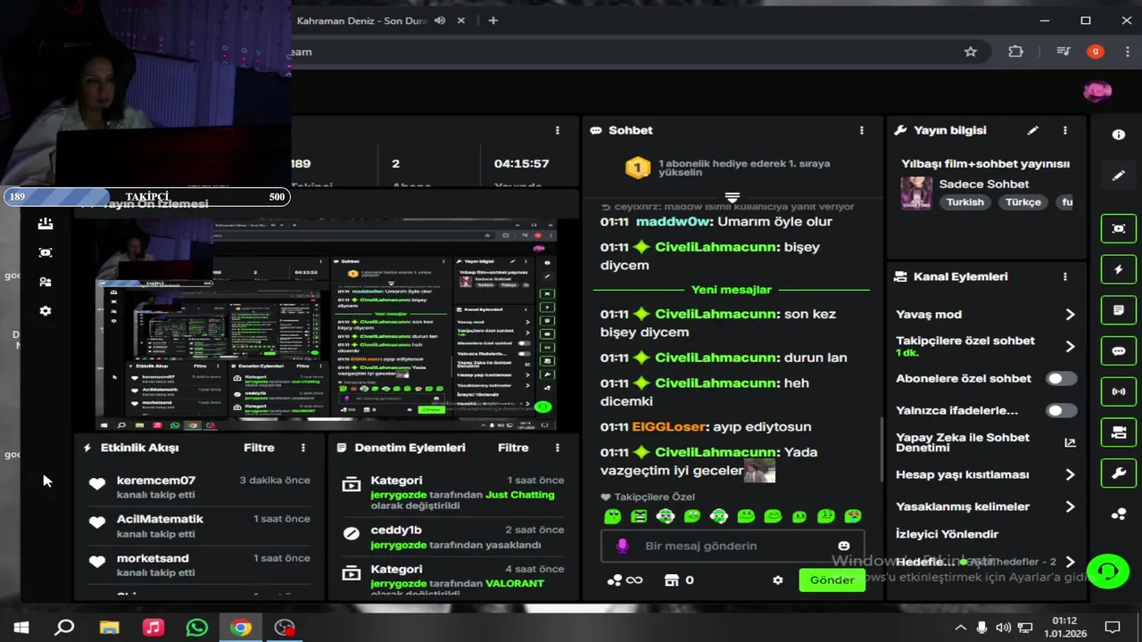Open the emoji picker in chat input

[x=844, y=546]
